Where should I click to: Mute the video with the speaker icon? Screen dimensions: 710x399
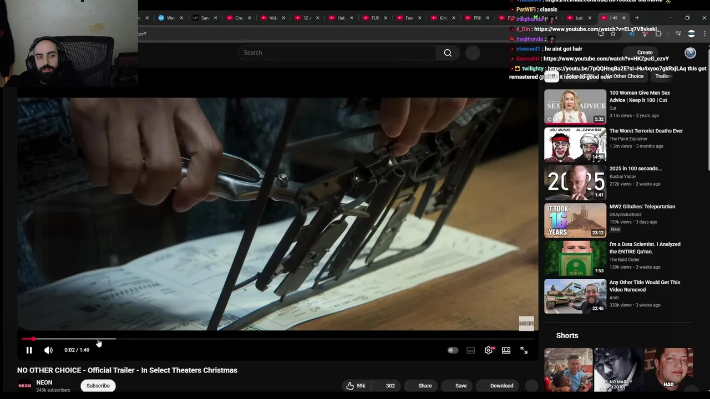48,350
